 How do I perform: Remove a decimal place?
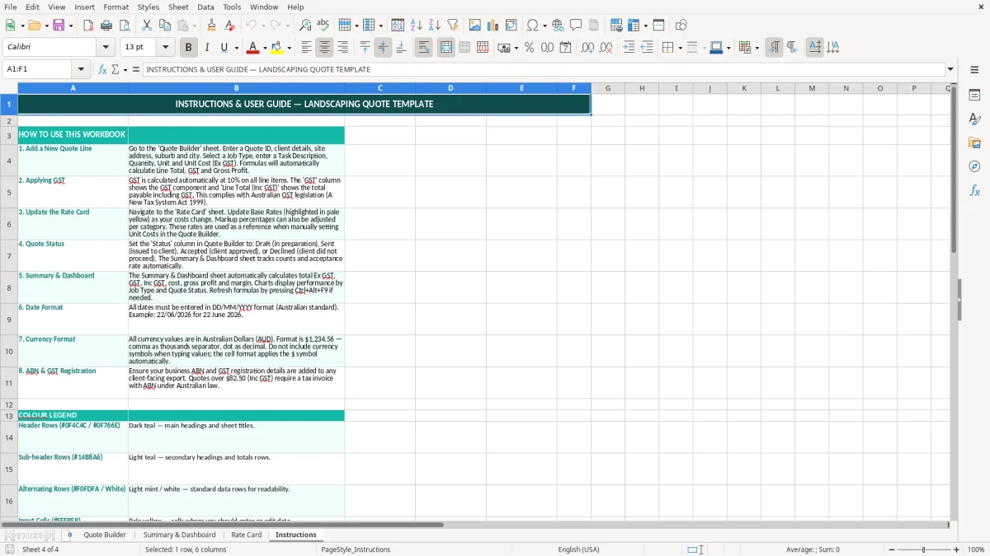[606, 48]
